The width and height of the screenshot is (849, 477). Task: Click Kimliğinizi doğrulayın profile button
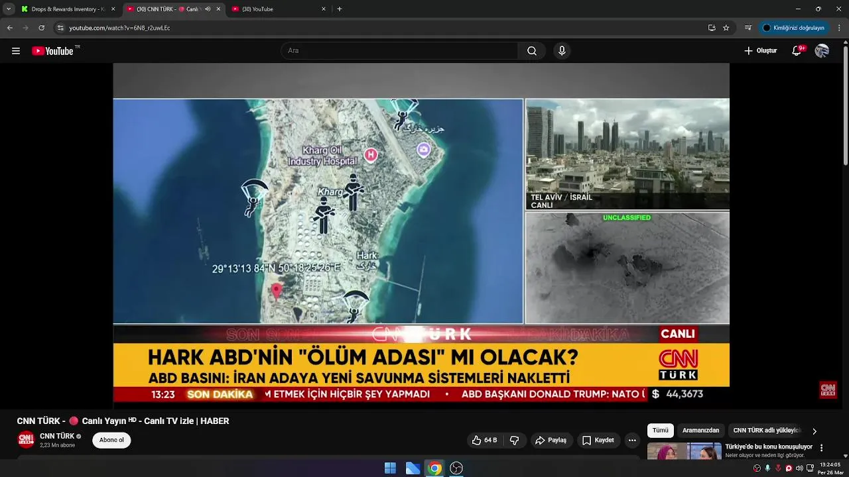coord(793,28)
